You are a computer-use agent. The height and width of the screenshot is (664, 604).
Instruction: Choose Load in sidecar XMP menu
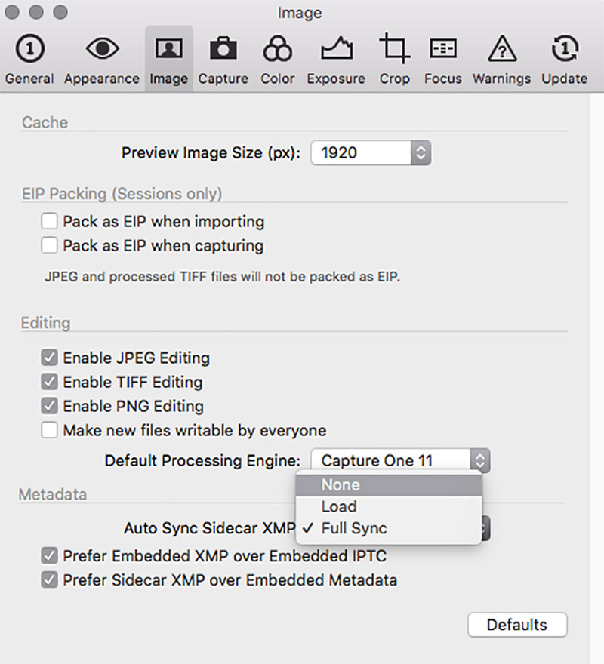pos(389,506)
